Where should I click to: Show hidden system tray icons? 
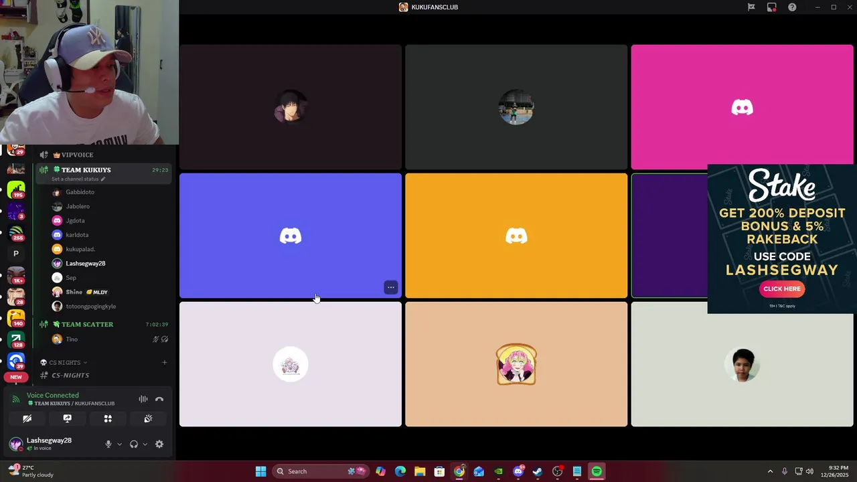click(770, 471)
